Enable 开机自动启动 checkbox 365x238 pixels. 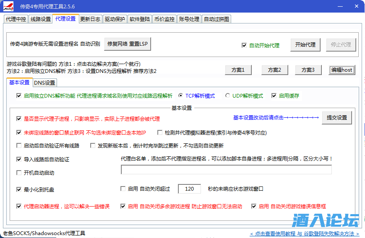(19, 173)
